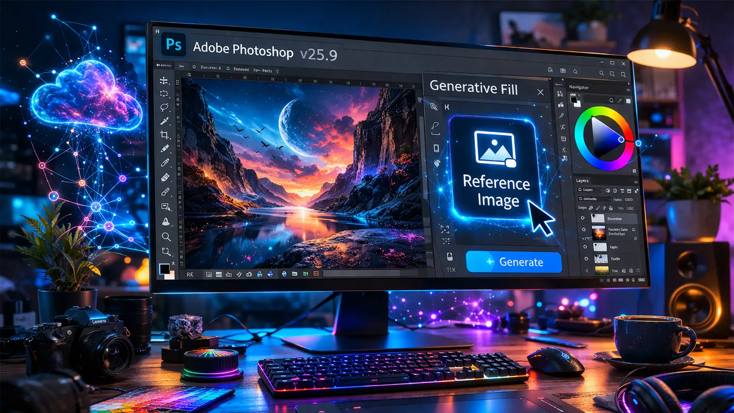Image resolution: width=734 pixels, height=413 pixels.
Task: Toggle visibility of the second layer
Action: pos(584,229)
